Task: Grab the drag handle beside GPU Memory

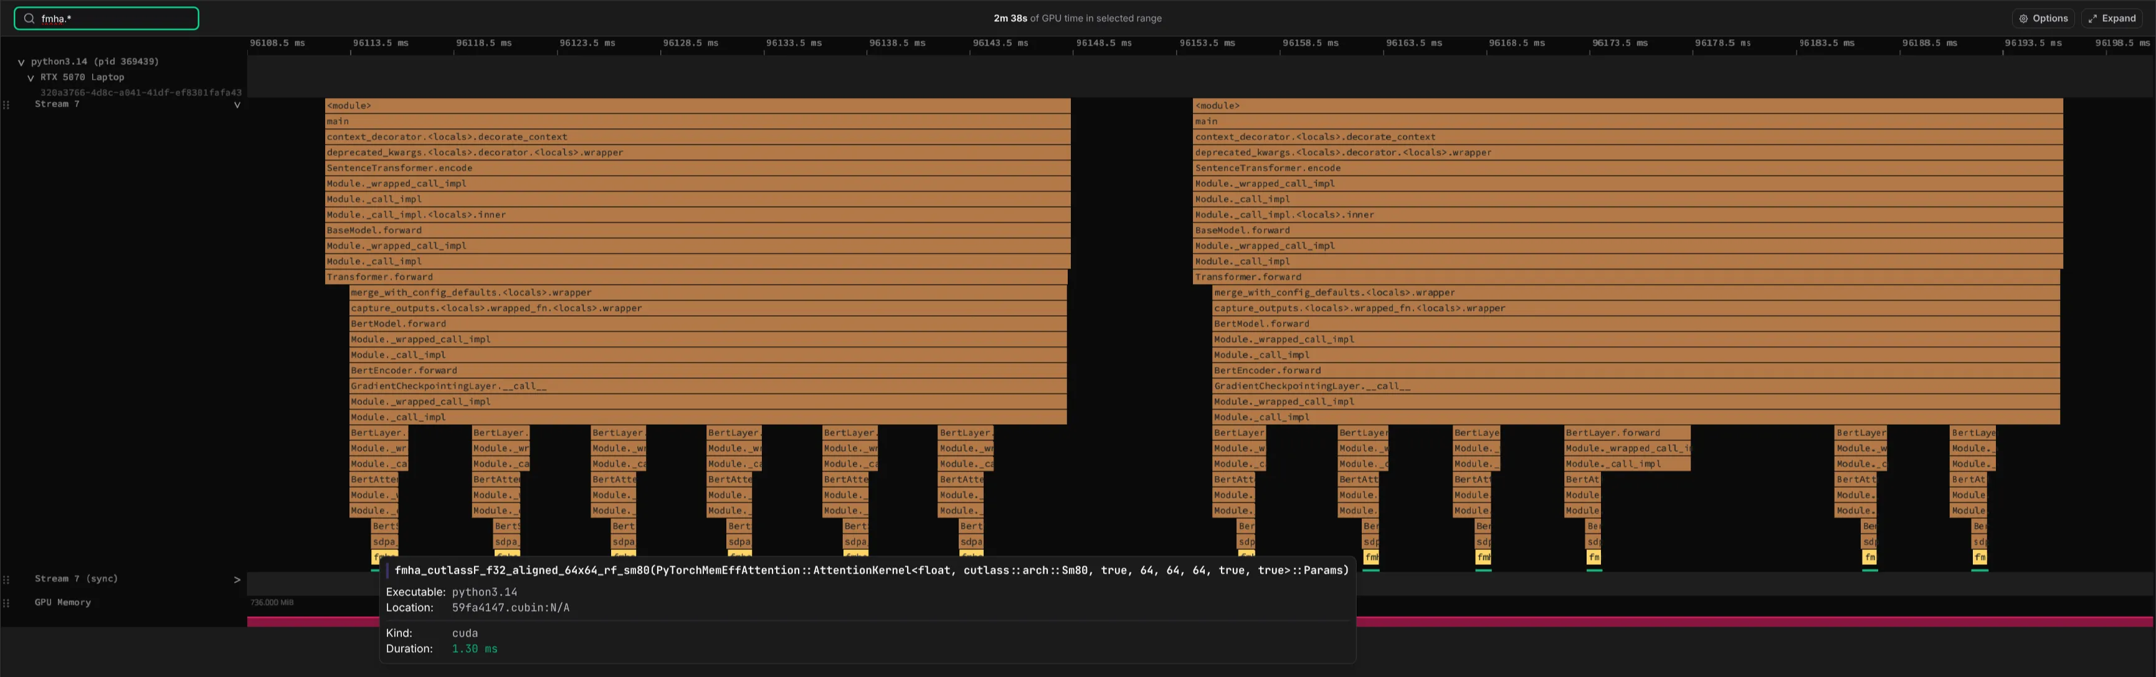Action: (x=7, y=602)
